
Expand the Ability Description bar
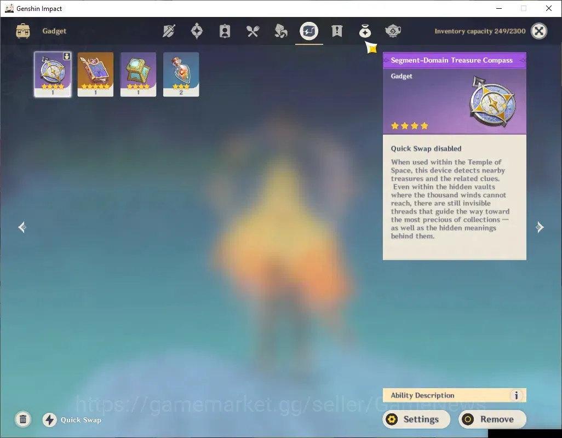click(x=455, y=395)
